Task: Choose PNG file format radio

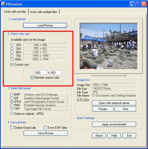Action: [12, 105]
